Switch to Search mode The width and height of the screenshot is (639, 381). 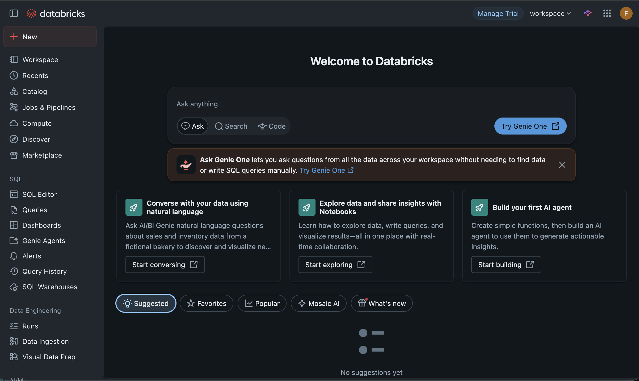click(x=231, y=126)
